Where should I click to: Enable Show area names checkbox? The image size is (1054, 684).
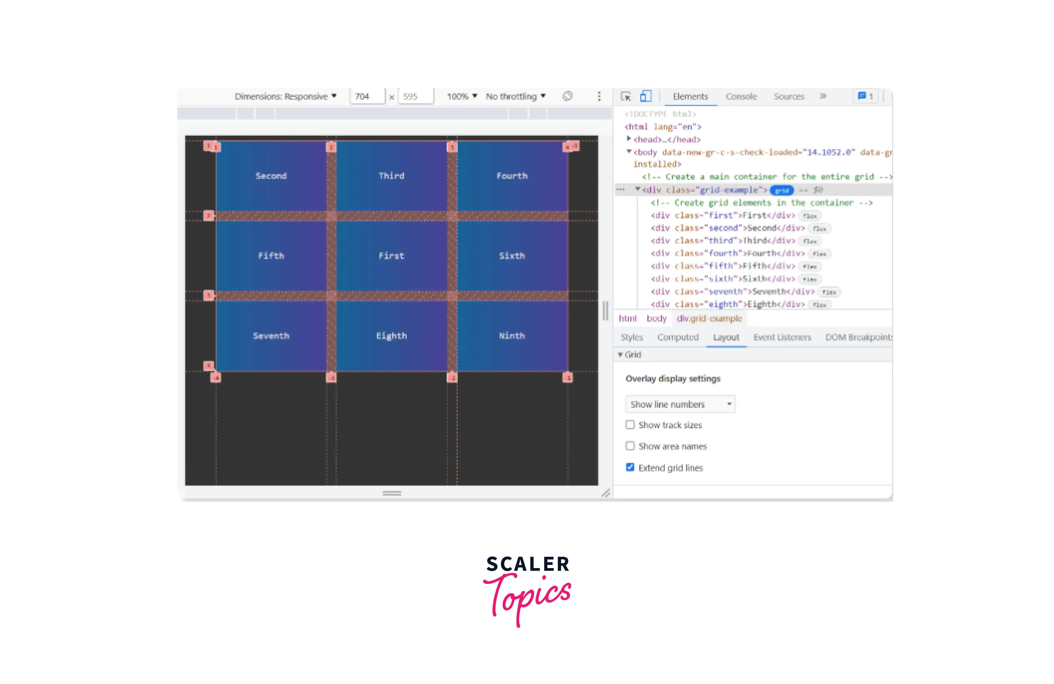point(630,446)
